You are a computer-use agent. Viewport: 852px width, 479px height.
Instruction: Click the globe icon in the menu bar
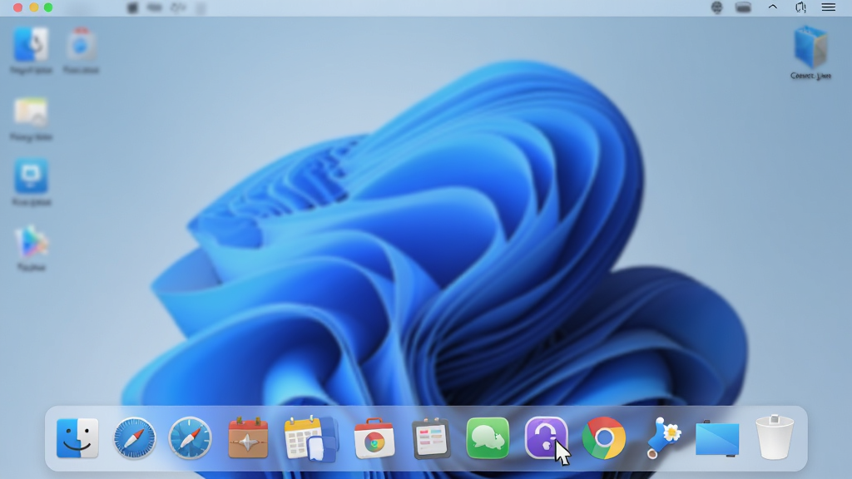point(716,7)
